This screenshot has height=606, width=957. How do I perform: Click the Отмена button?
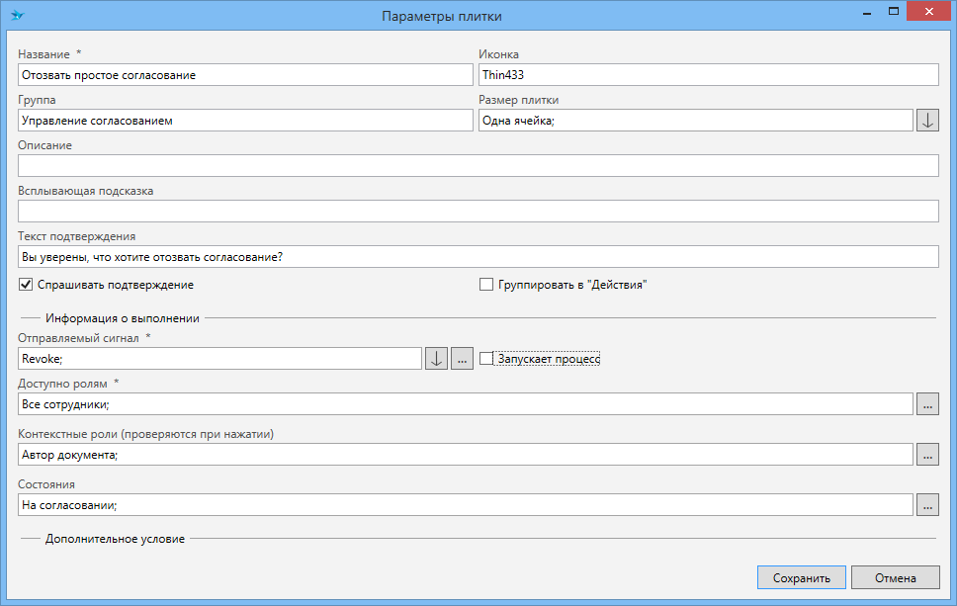click(x=895, y=578)
